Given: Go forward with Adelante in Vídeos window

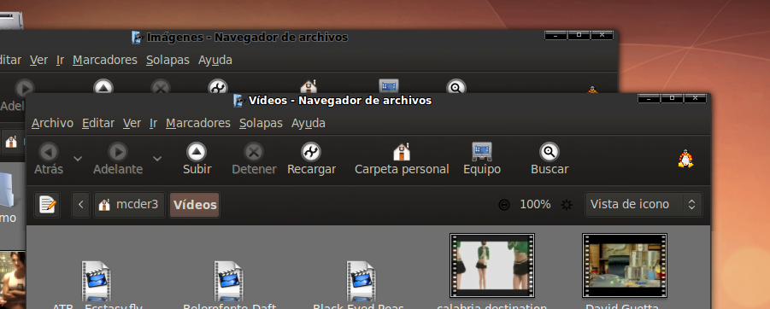Looking at the screenshot, I should click(x=118, y=159).
